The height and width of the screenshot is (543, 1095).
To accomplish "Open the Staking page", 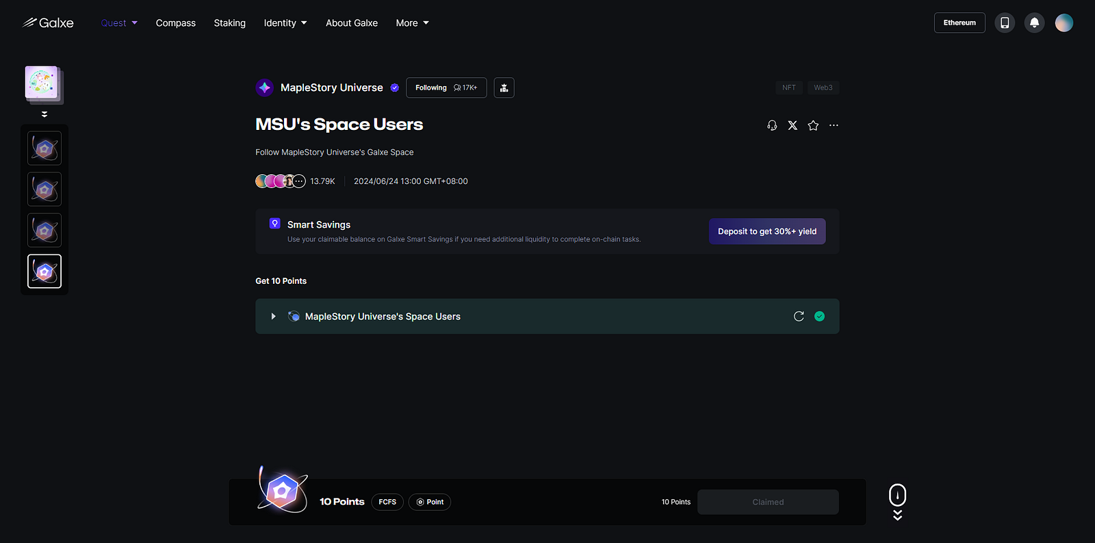I will click(230, 23).
